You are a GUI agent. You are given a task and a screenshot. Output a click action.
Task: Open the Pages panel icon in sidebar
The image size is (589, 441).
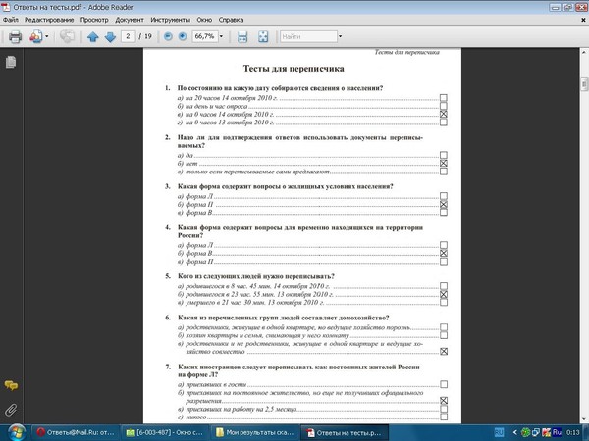pyautogui.click(x=11, y=62)
